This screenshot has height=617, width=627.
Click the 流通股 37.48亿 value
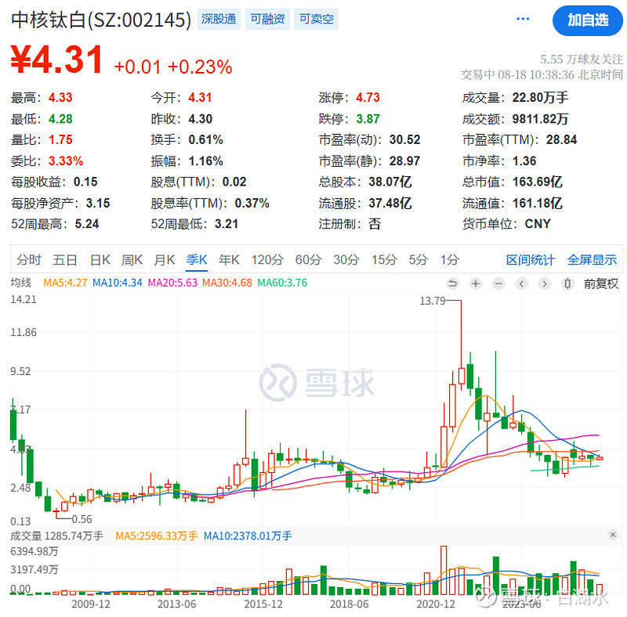tap(390, 203)
